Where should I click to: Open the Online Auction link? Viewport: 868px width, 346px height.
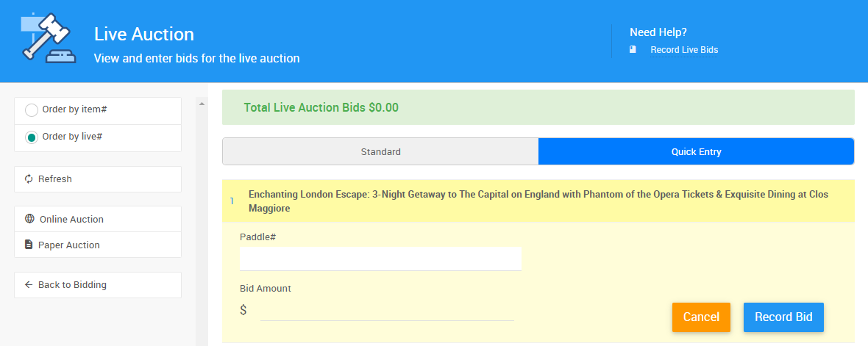point(71,219)
